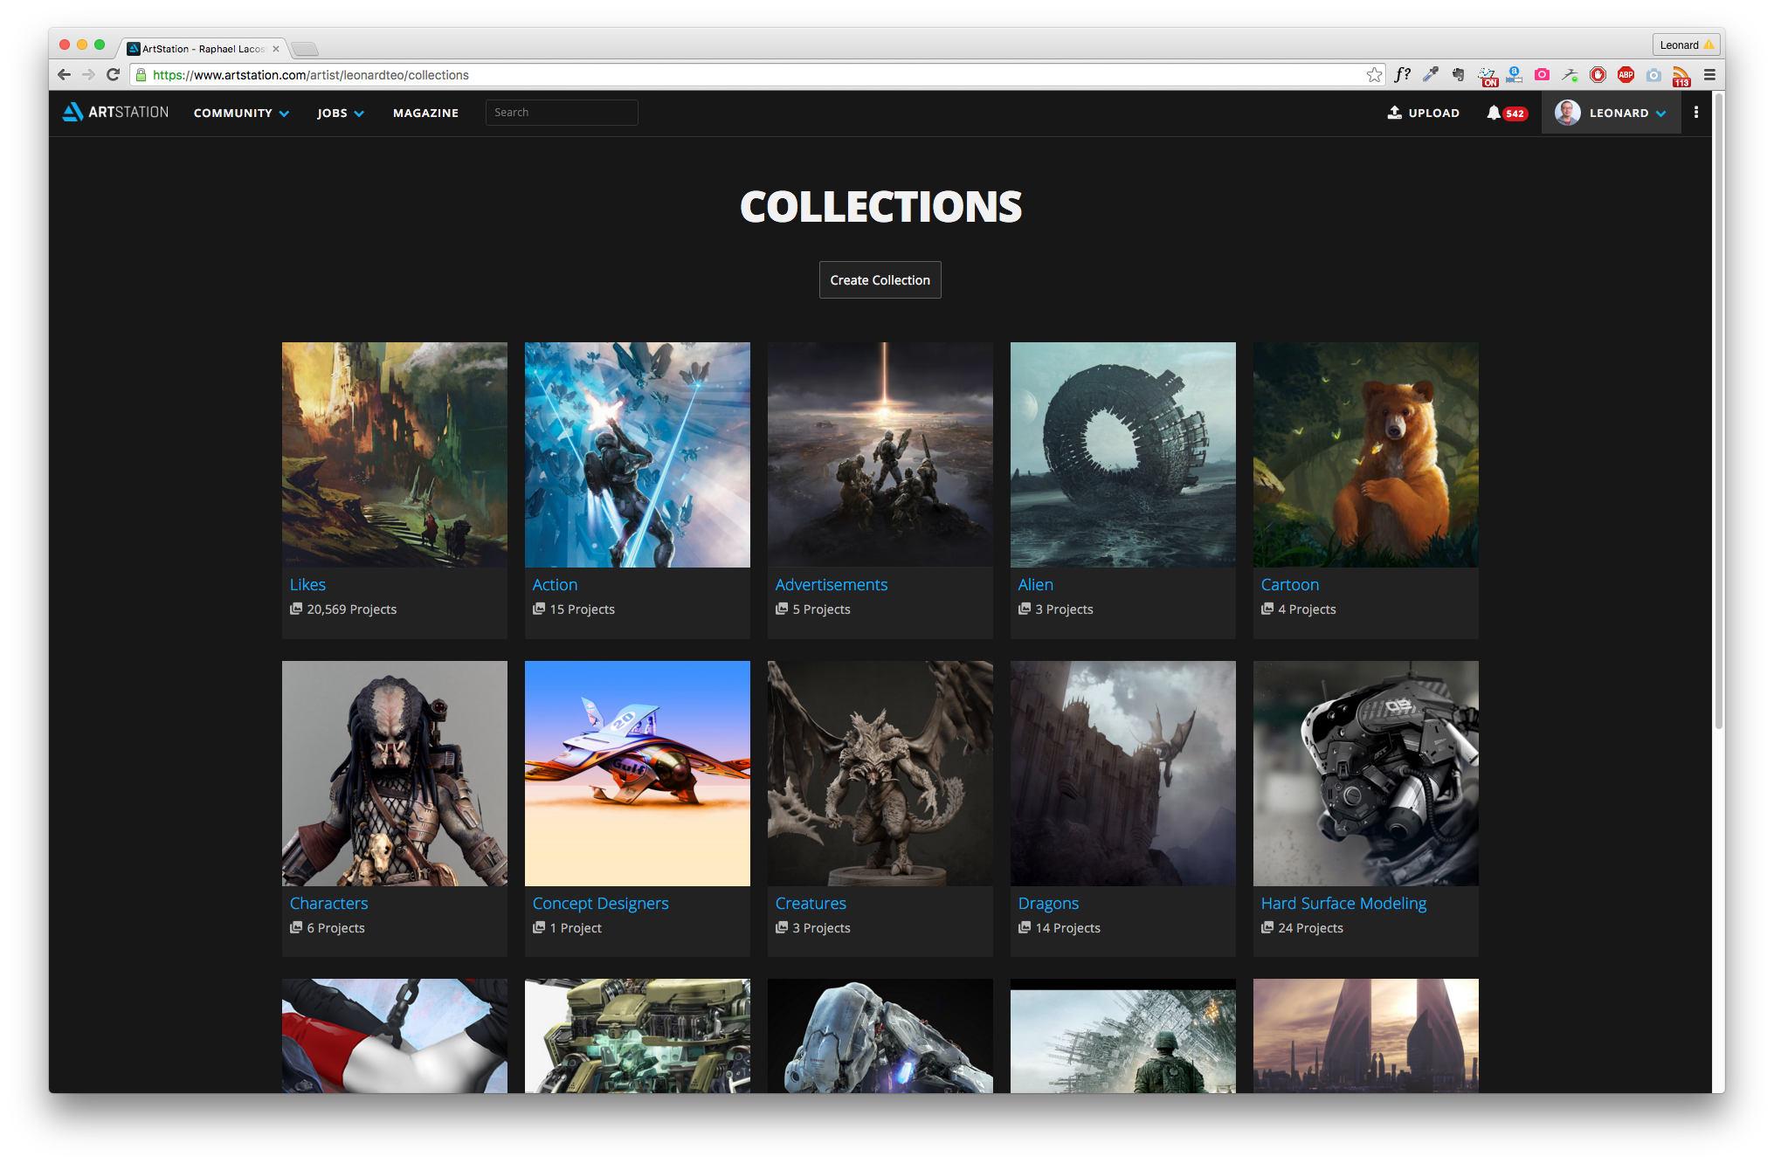
Task: Click the Upload icon in navbar
Action: click(1395, 113)
